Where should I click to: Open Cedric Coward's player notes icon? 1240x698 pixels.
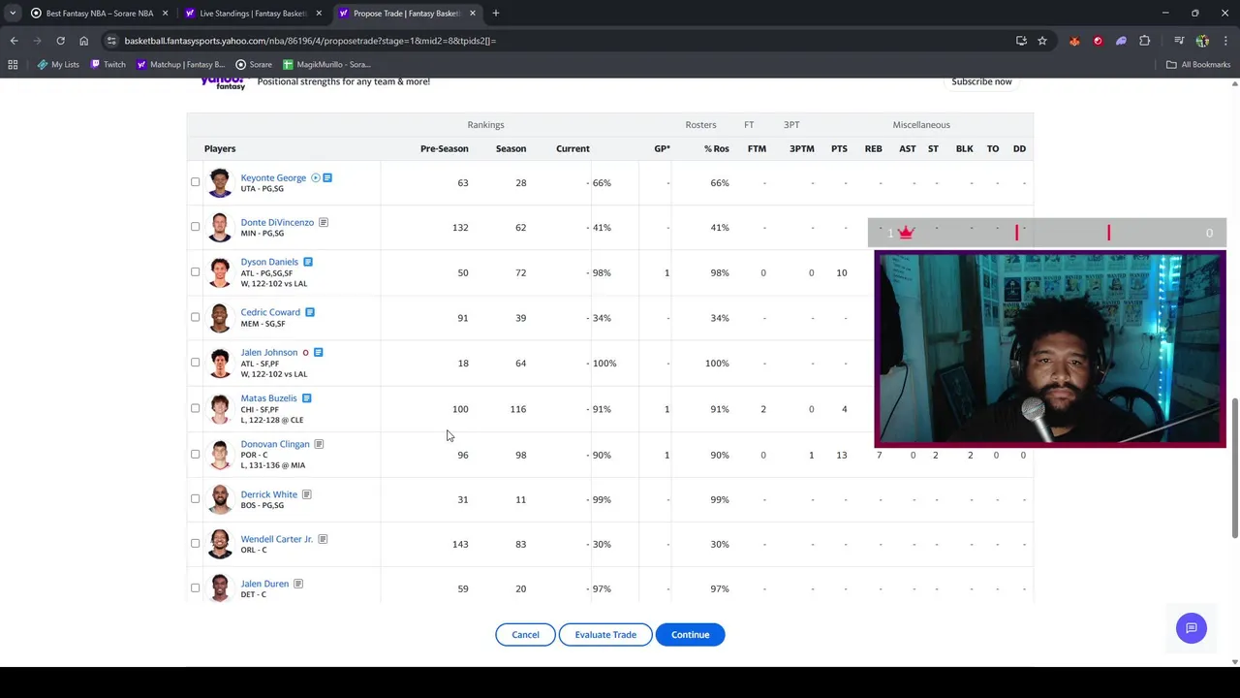(x=310, y=312)
